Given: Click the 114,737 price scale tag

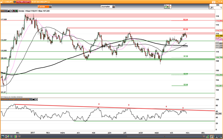Looking at the screenshot, I should (x=219, y=30).
